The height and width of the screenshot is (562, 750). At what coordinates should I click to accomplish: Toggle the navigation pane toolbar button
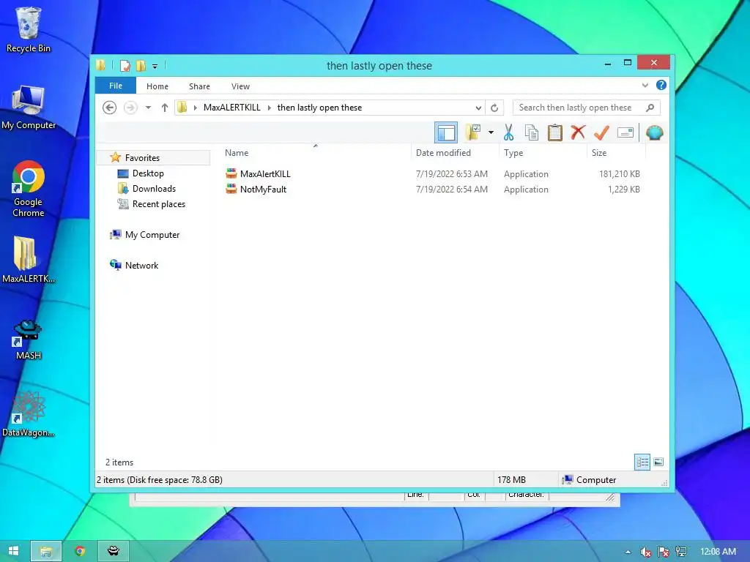tap(446, 132)
